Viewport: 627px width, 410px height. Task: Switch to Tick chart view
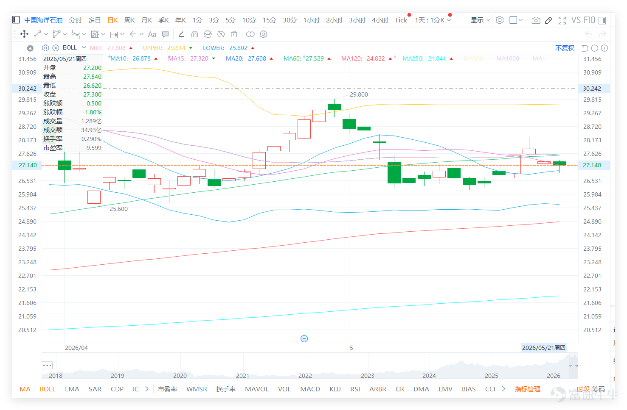pyautogui.click(x=401, y=20)
